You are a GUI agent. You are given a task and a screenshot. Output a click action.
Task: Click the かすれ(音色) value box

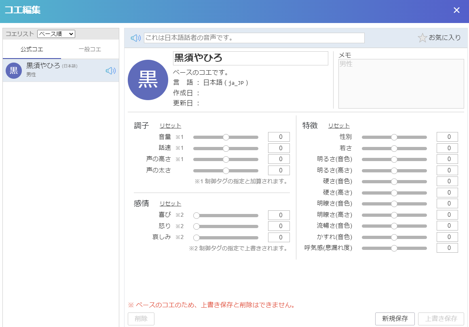coord(447,237)
